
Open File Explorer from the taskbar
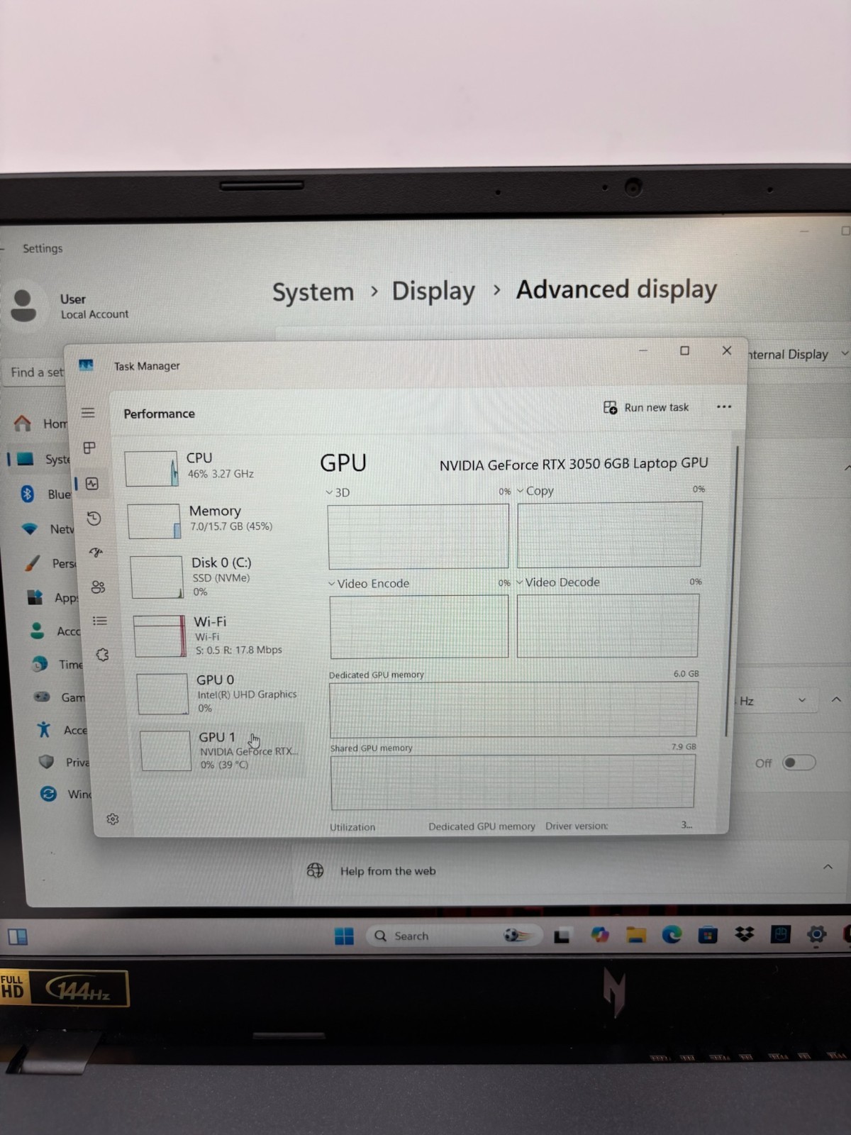[x=636, y=935]
